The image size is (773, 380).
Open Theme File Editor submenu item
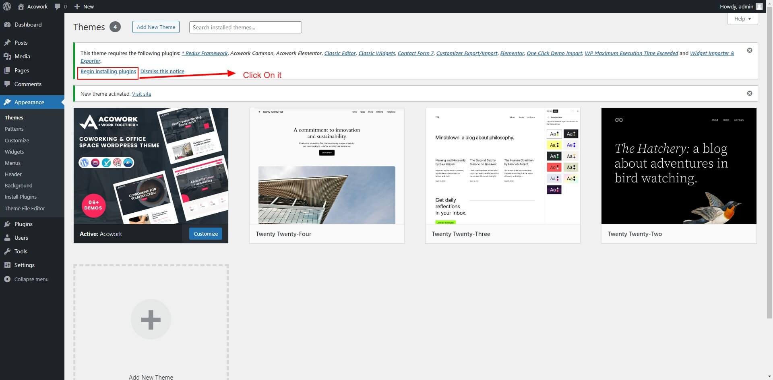[x=25, y=208]
